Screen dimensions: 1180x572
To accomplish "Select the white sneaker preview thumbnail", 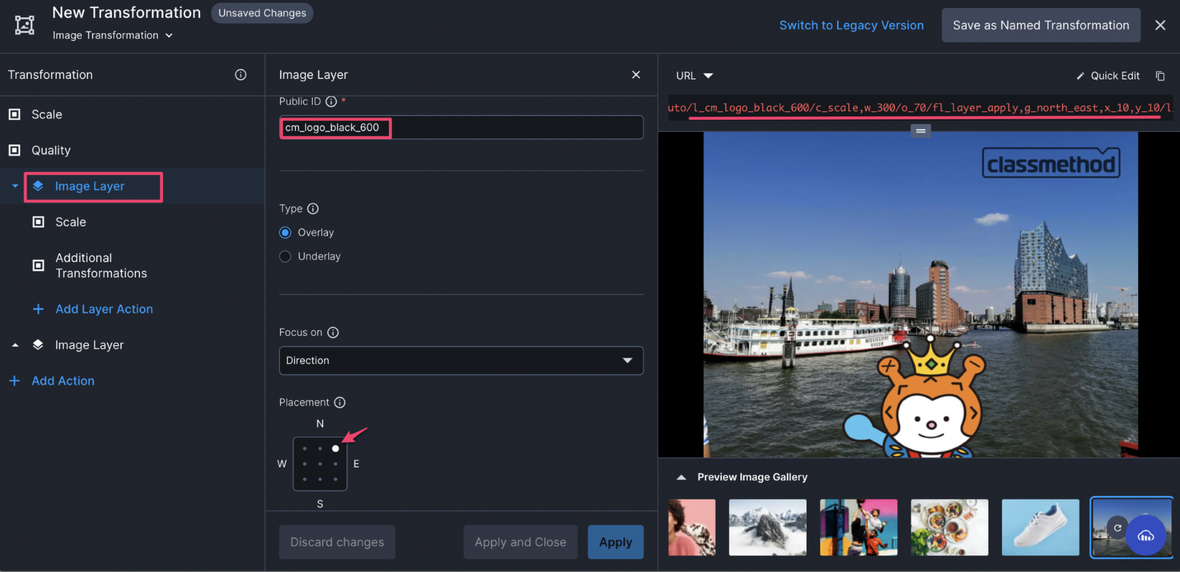I will 1040,527.
